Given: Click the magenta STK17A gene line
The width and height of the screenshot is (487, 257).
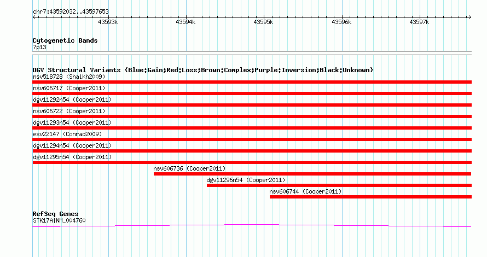Looking at the screenshot, I should pyautogui.click(x=252, y=225).
